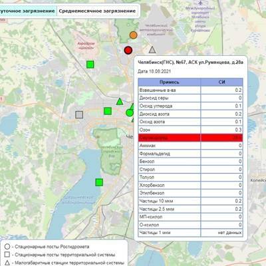The width and height of the screenshot is (266, 266).
Task: Open green square marker near Аэродром Шагол
Action: [90, 65]
